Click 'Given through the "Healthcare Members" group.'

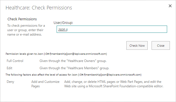pyautogui.click(x=74, y=68)
